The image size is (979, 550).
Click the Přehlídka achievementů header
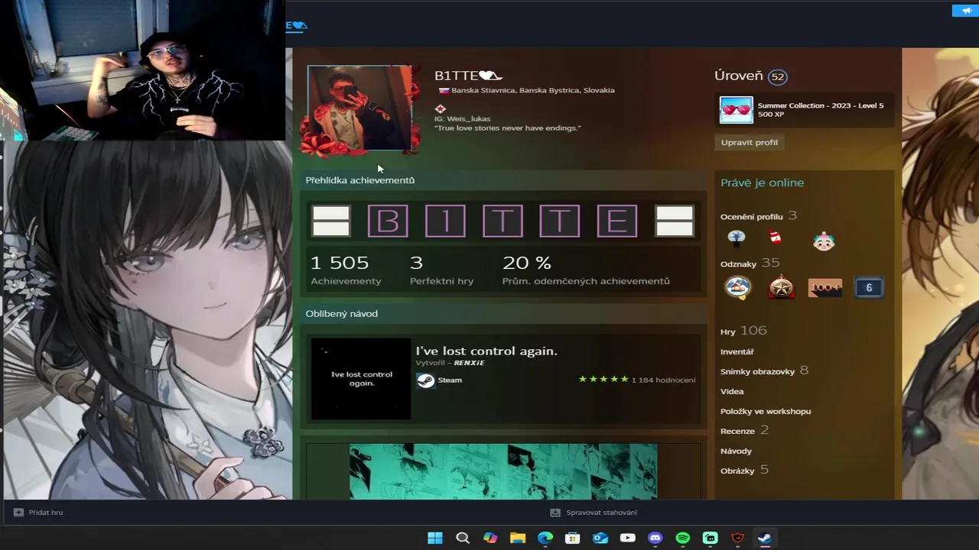point(359,180)
